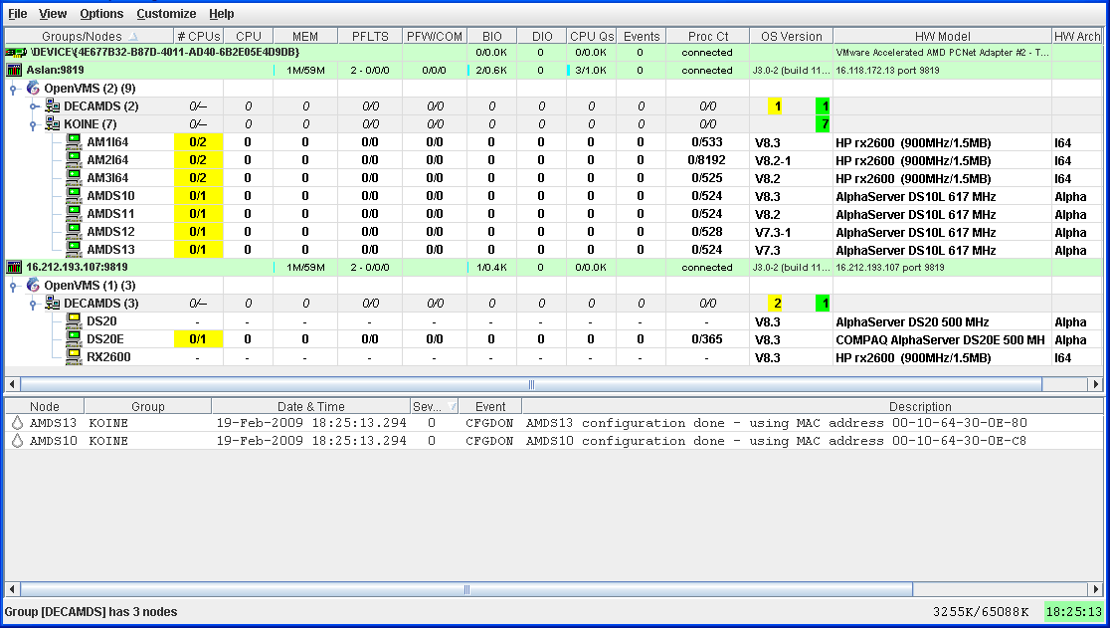Click the 0/2 CPU cell for AM2I64
Viewport: 1110px width, 628px height.
pos(198,160)
